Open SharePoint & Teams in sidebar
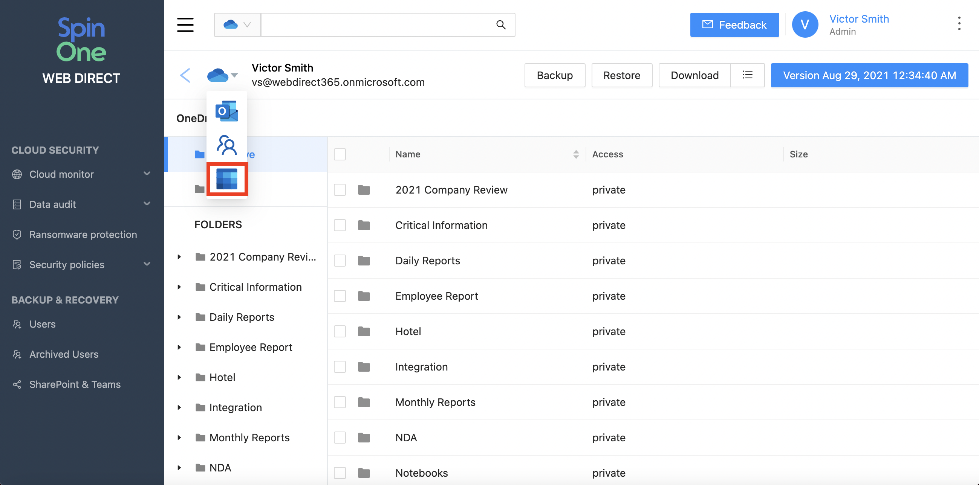 click(75, 384)
